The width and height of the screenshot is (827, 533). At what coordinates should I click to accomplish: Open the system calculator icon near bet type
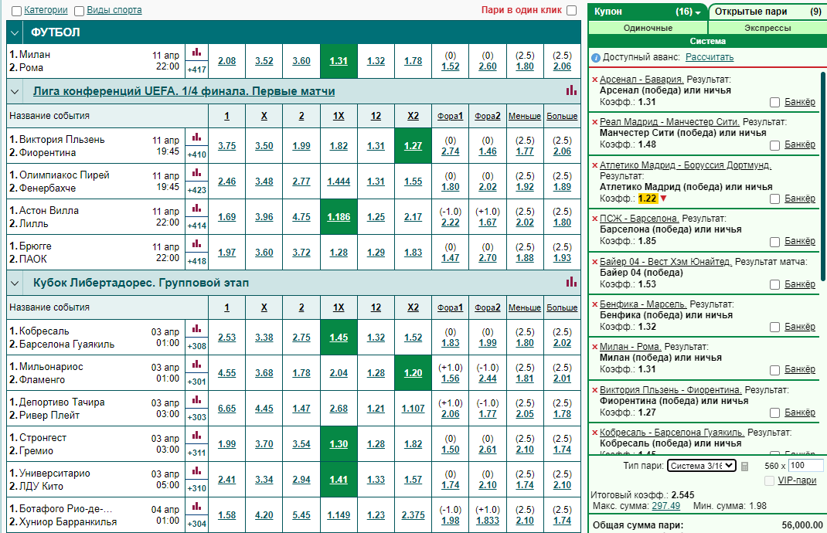point(745,466)
